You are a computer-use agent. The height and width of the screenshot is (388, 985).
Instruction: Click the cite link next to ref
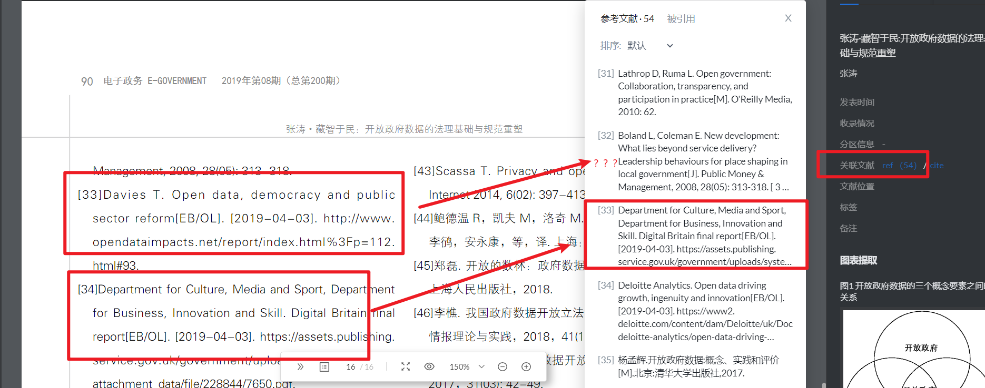pos(937,165)
